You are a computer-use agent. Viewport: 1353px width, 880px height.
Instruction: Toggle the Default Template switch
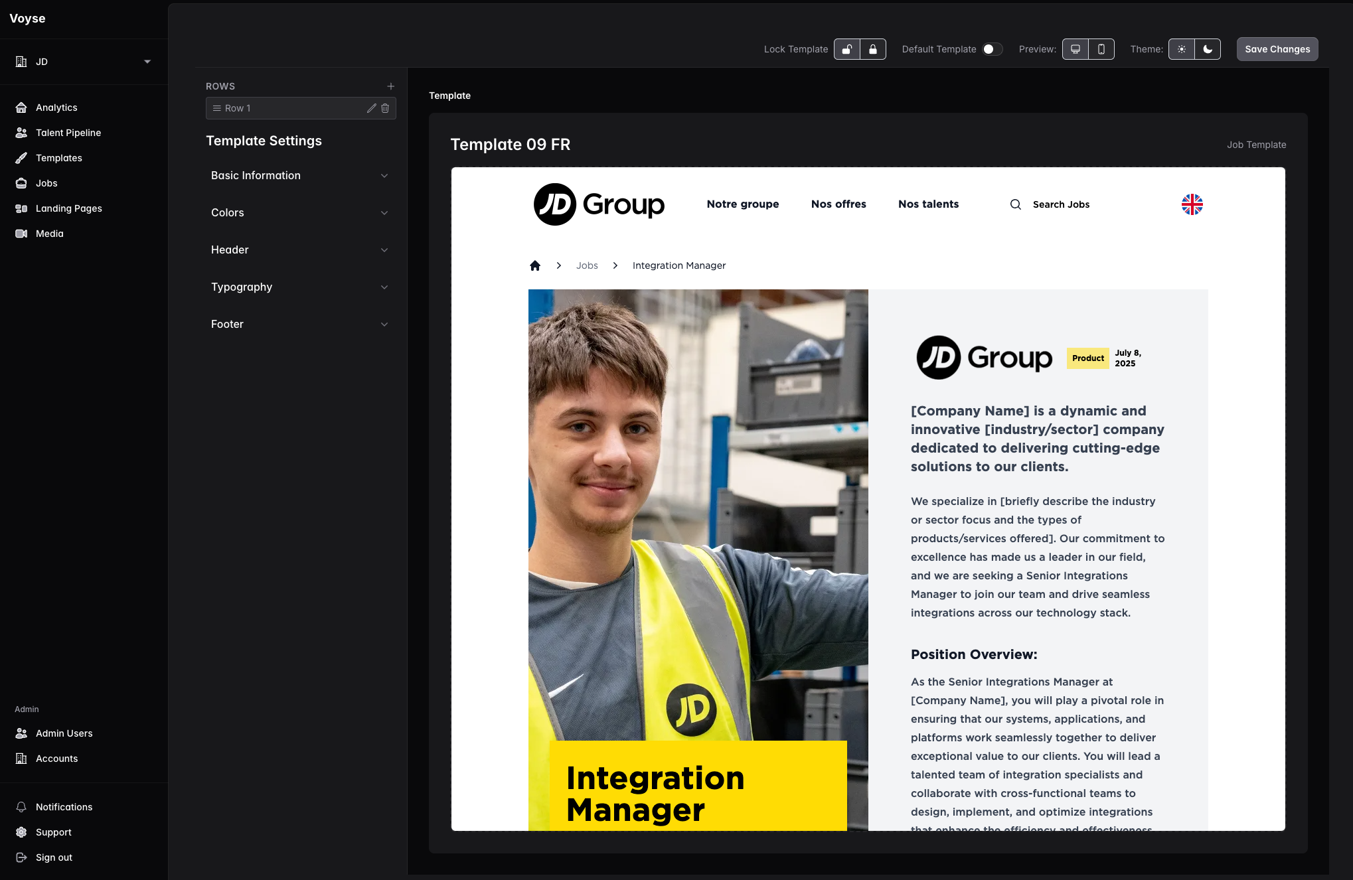[x=992, y=49]
